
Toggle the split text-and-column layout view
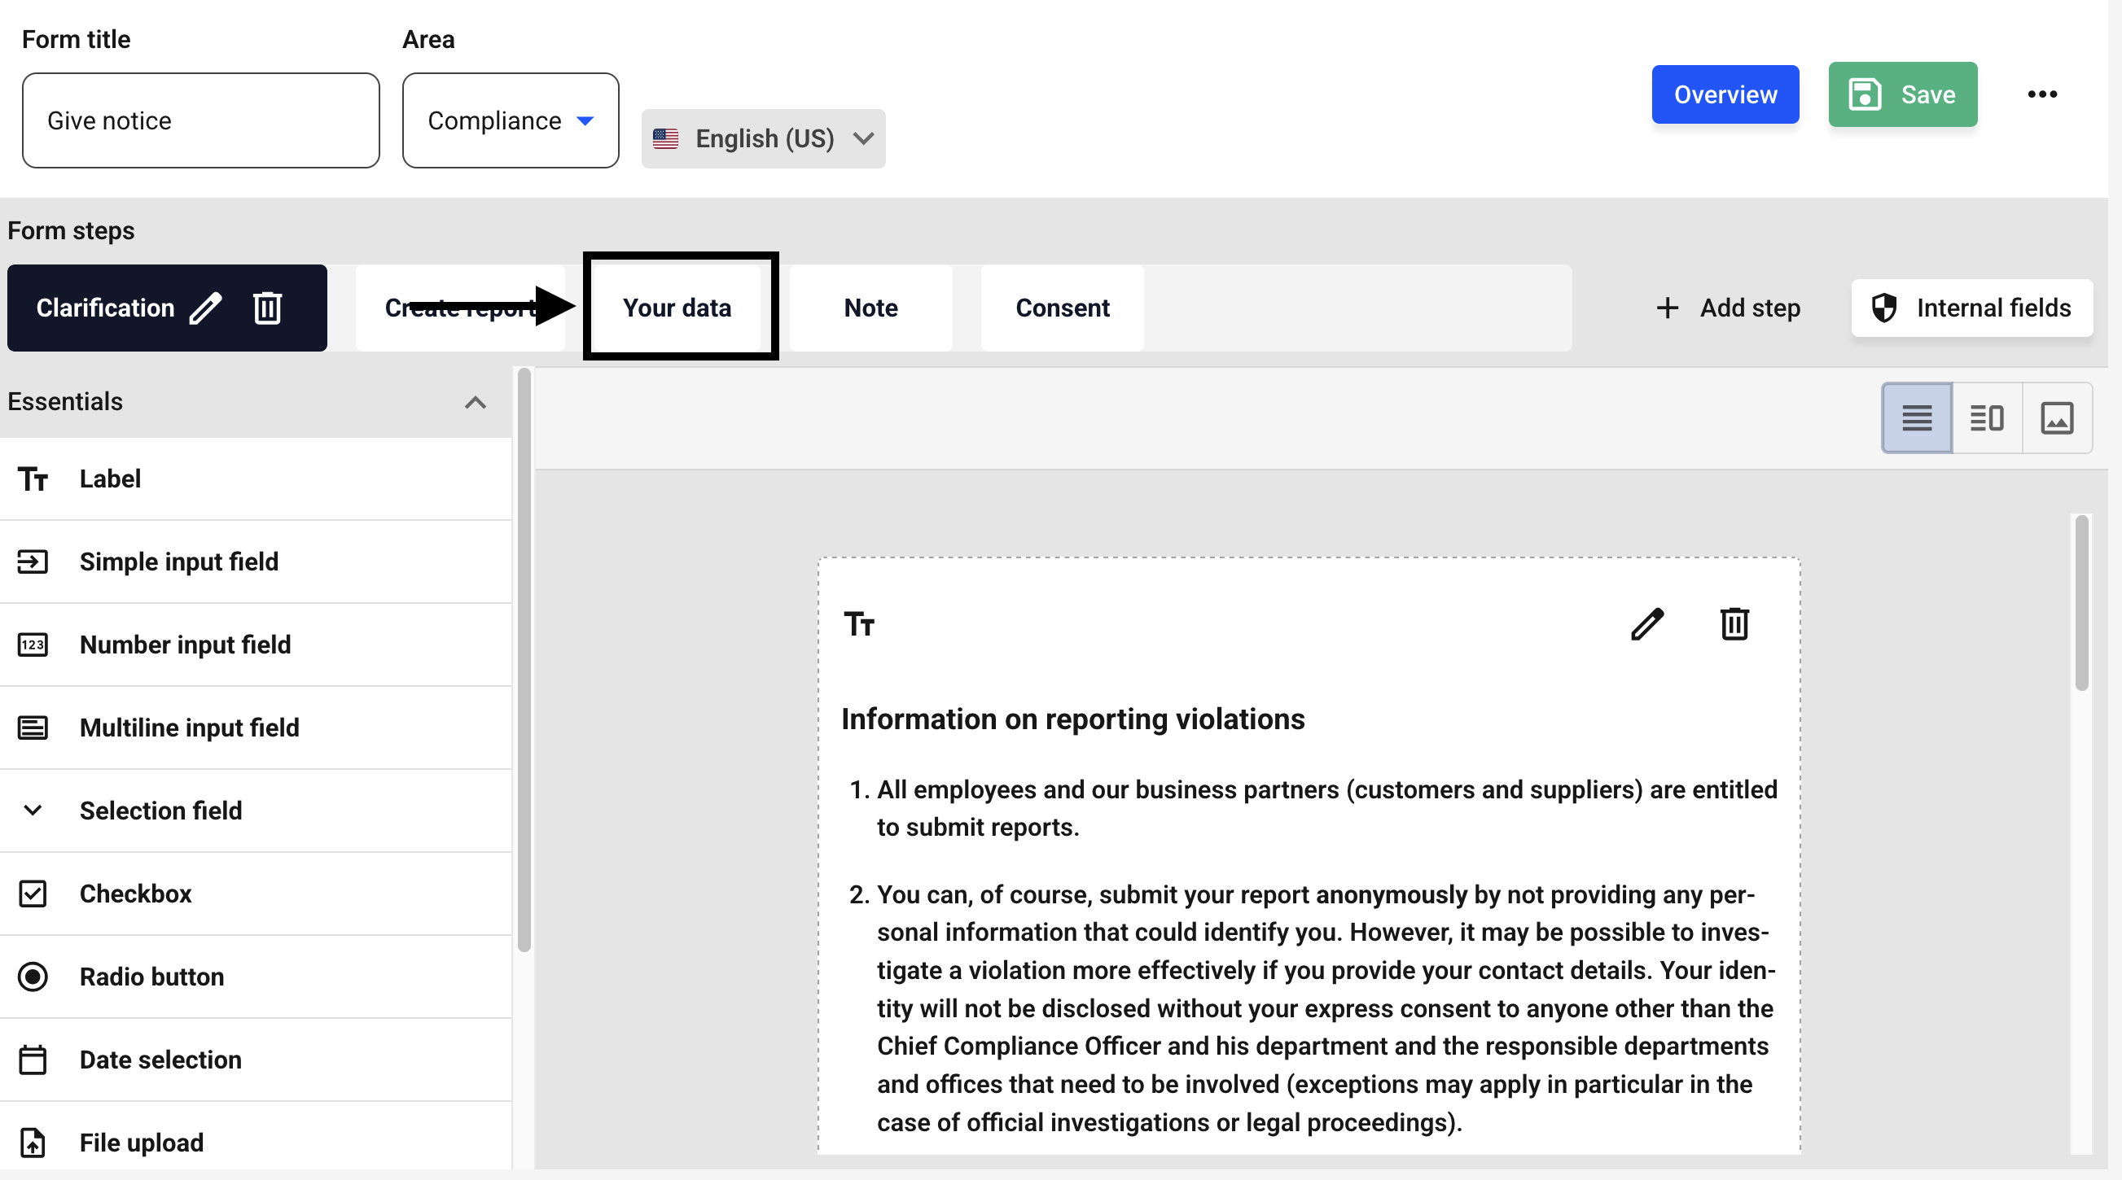(1986, 418)
